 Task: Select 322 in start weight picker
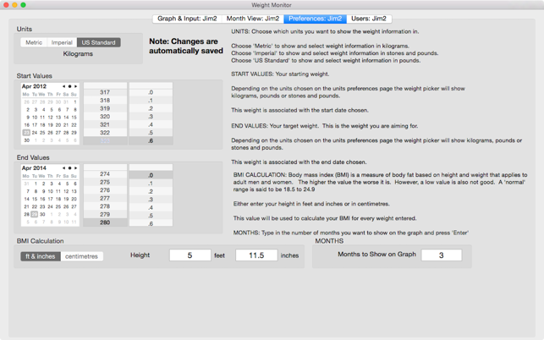click(x=105, y=133)
